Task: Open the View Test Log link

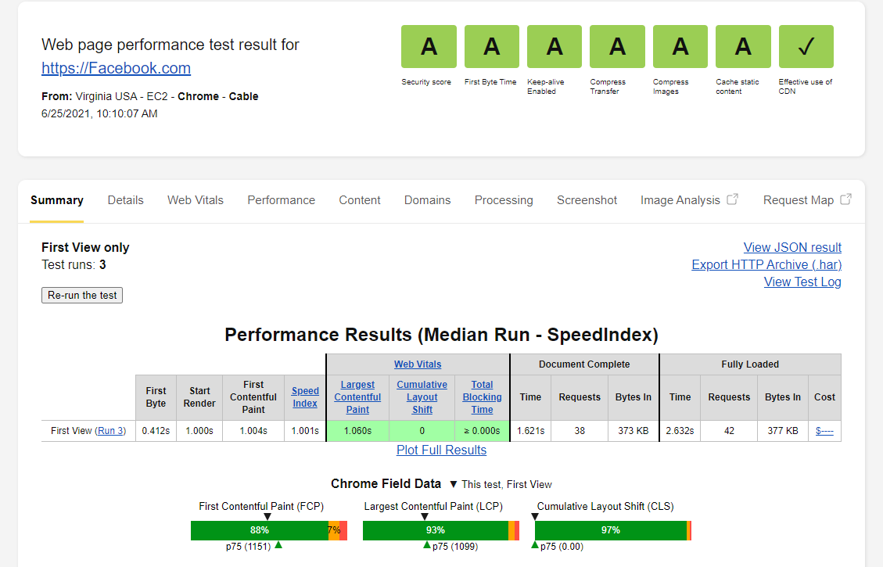Action: pos(802,282)
